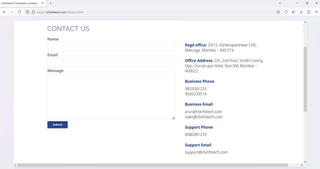Viewport: 320px width, 169px height.
Task: Click the Name field label
Action: click(53, 39)
